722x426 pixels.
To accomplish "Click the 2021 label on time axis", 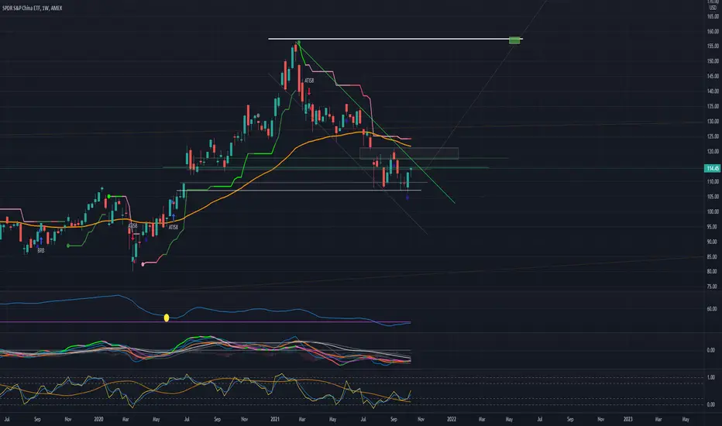I will pyautogui.click(x=275, y=419).
